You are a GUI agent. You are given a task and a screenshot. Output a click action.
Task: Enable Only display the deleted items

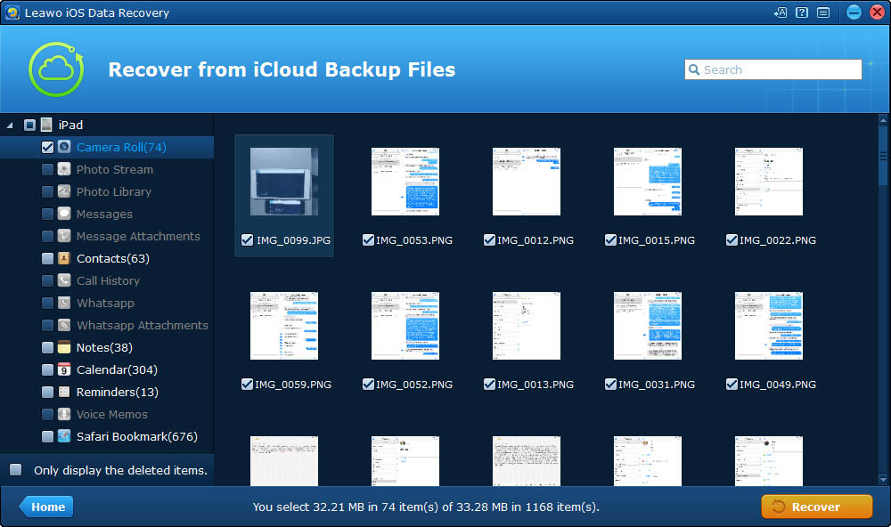[x=16, y=470]
